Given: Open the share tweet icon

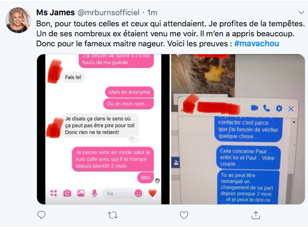Looking at the screenshot, I should [256, 215].
